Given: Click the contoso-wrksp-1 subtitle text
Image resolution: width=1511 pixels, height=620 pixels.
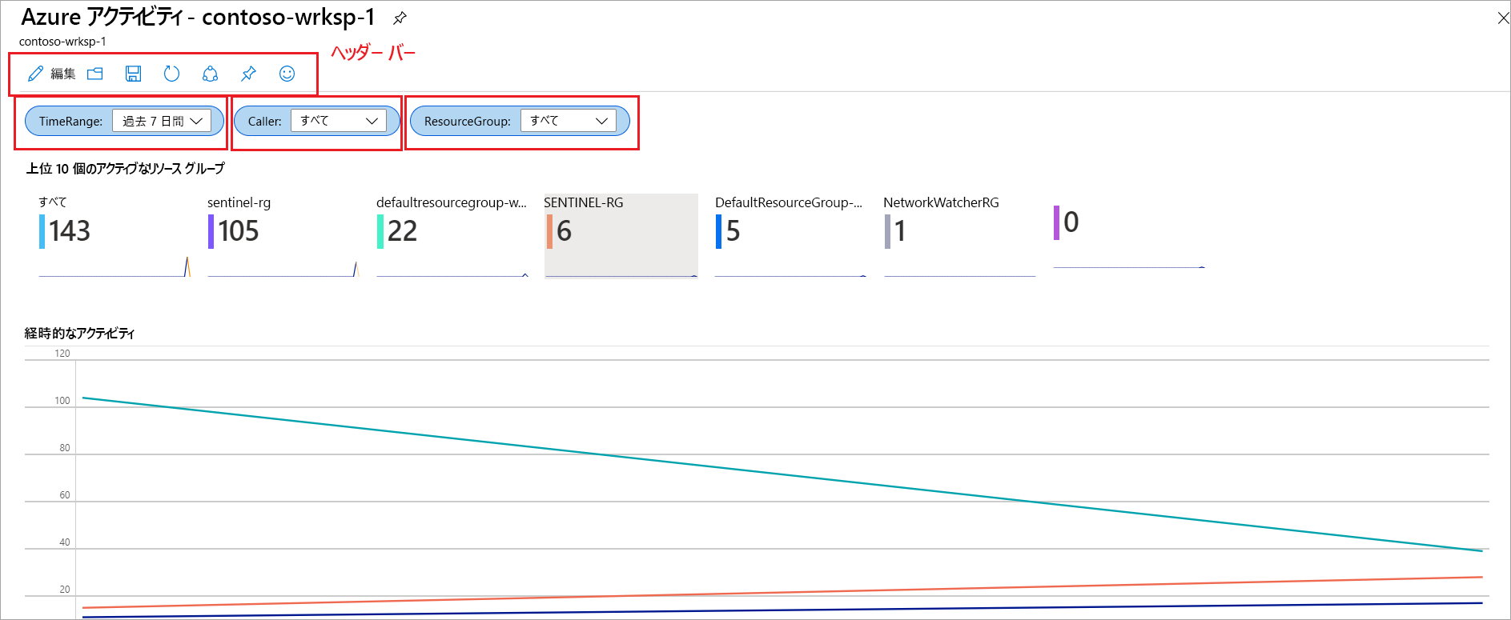Looking at the screenshot, I should (62, 42).
